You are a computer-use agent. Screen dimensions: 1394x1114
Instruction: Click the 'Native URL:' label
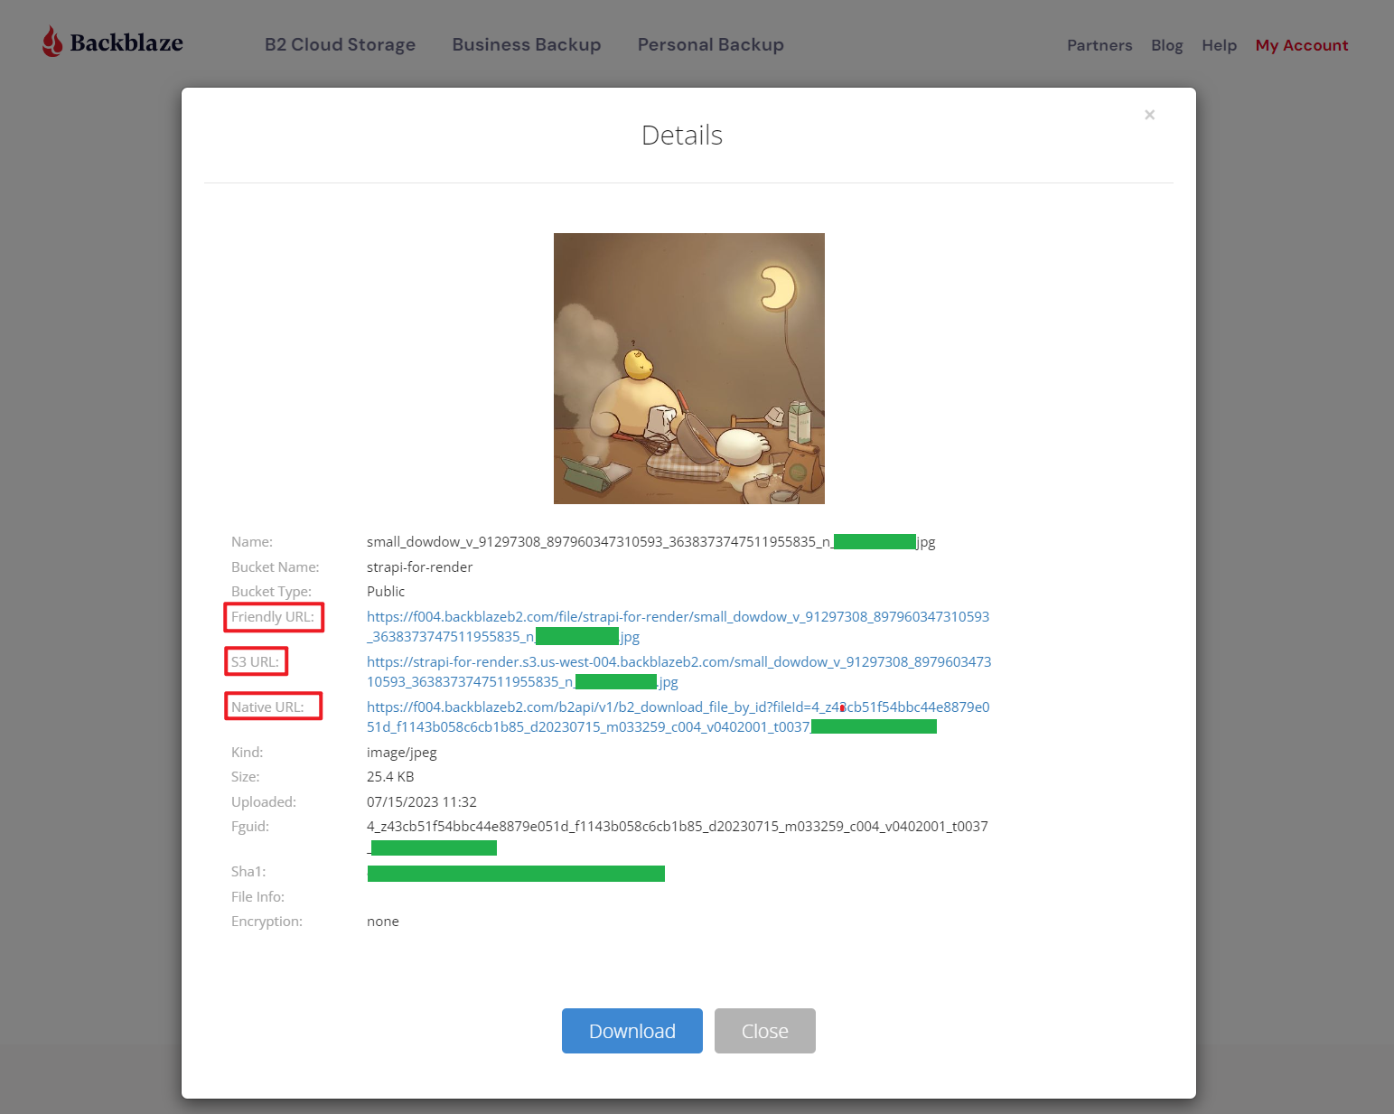click(267, 707)
